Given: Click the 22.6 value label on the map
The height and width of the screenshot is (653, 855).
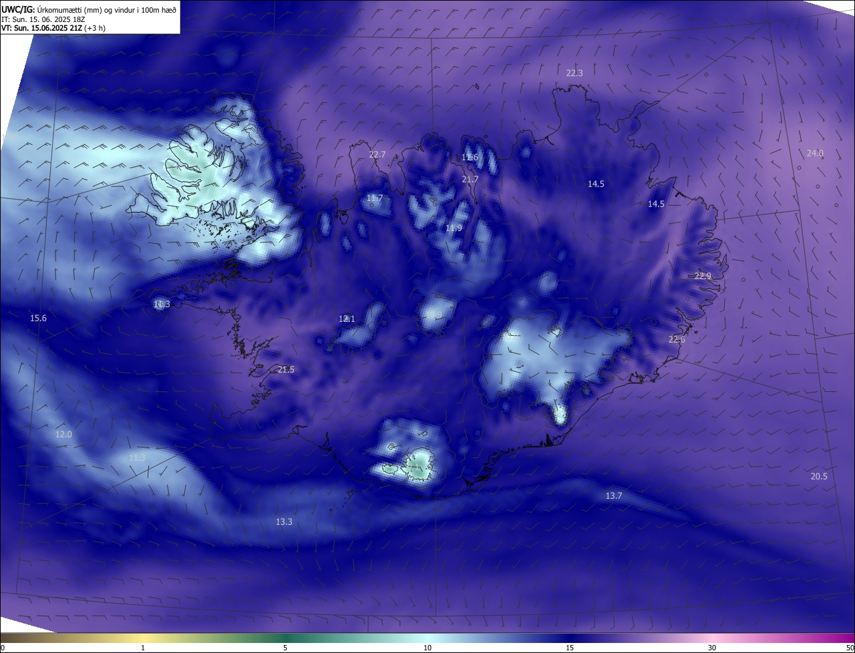Looking at the screenshot, I should point(677,340).
